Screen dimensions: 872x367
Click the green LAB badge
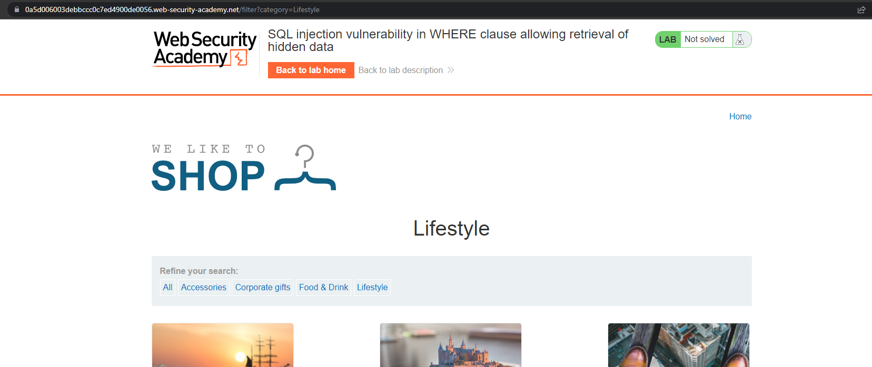click(x=667, y=39)
